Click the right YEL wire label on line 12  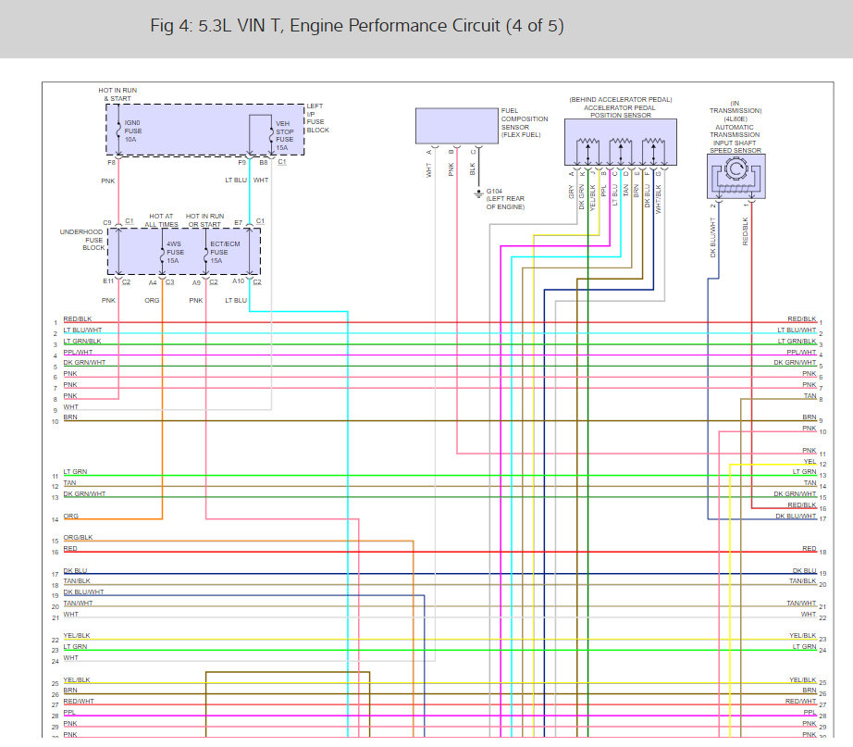click(x=810, y=461)
